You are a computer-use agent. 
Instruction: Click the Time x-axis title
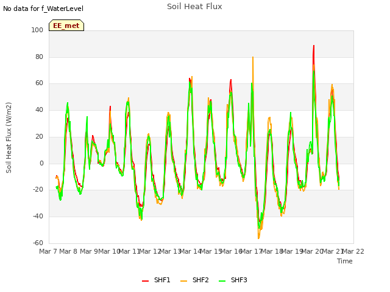(345, 261)
